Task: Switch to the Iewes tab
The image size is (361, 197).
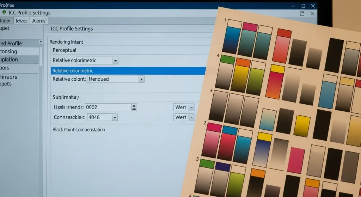Action: tap(22, 21)
